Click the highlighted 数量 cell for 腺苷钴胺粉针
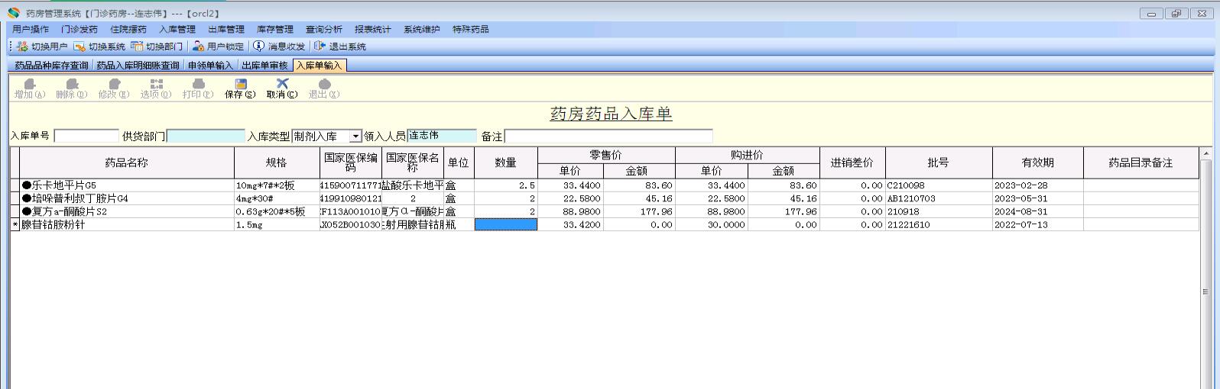Image resolution: width=1220 pixels, height=389 pixels. coord(506,224)
